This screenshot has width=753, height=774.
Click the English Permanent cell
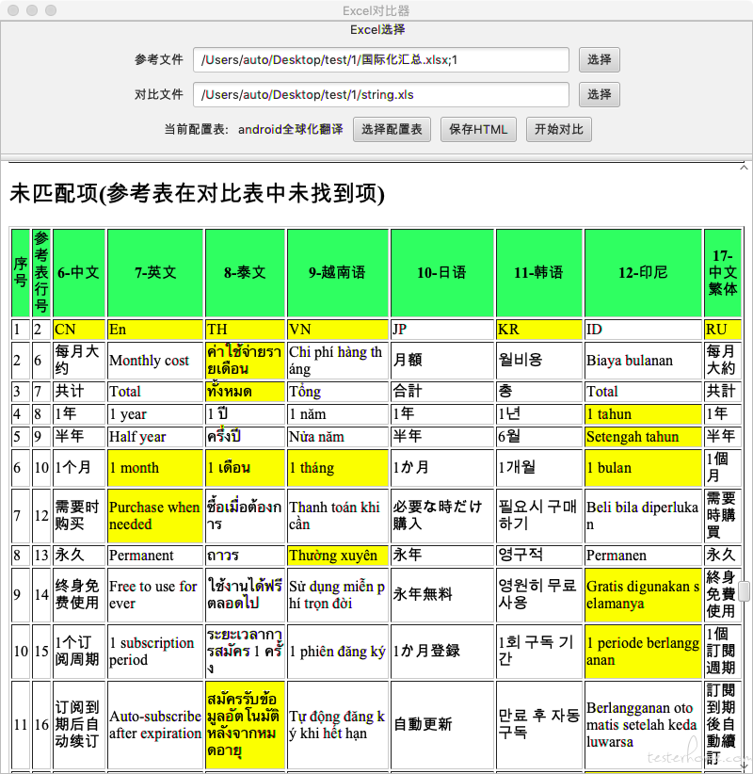(155, 556)
